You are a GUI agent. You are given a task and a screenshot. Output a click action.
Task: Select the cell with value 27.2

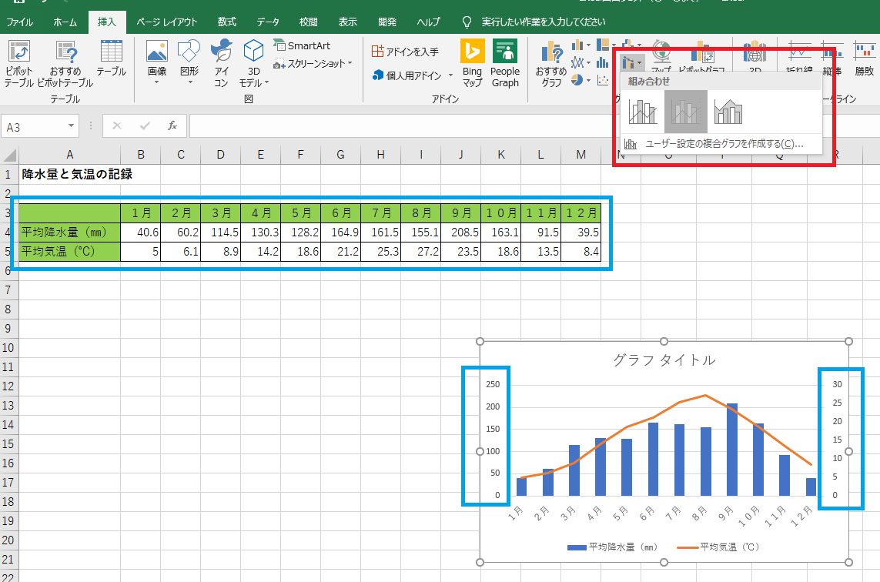[421, 252]
